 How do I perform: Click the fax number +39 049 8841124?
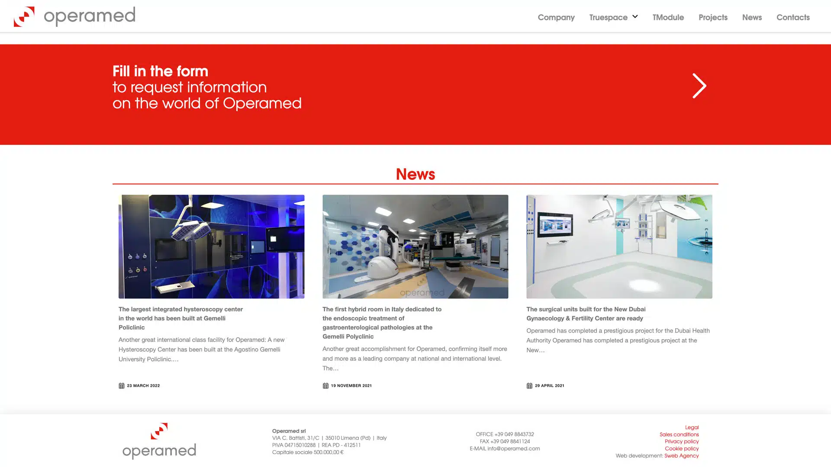click(510, 441)
